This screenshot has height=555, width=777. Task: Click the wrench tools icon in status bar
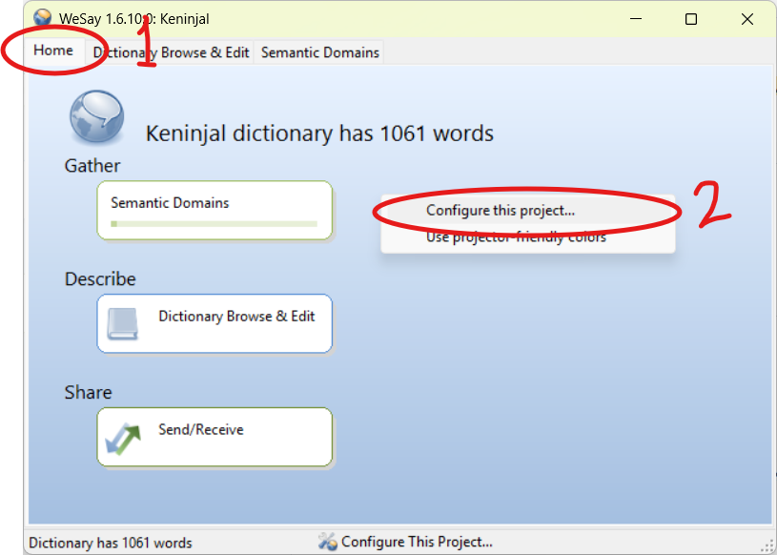coord(328,542)
